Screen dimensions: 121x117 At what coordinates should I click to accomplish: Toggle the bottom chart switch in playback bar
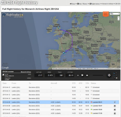pos(116,78)
